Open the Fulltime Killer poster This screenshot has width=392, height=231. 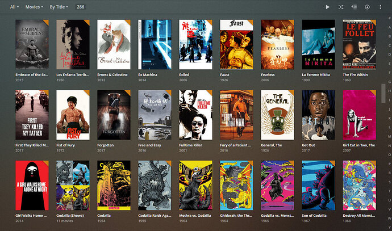195,115
